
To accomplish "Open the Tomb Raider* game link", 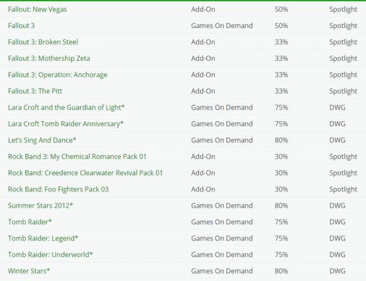I will coord(30,222).
